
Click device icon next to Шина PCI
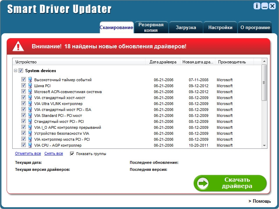pyautogui.click(x=30, y=85)
